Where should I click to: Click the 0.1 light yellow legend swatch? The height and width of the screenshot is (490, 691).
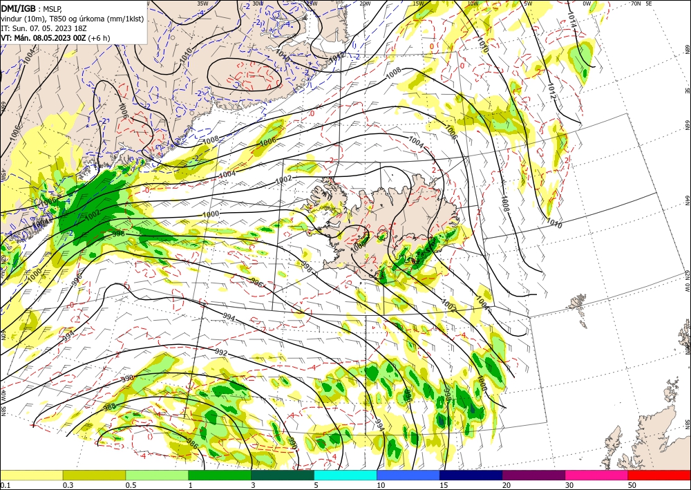31,475
